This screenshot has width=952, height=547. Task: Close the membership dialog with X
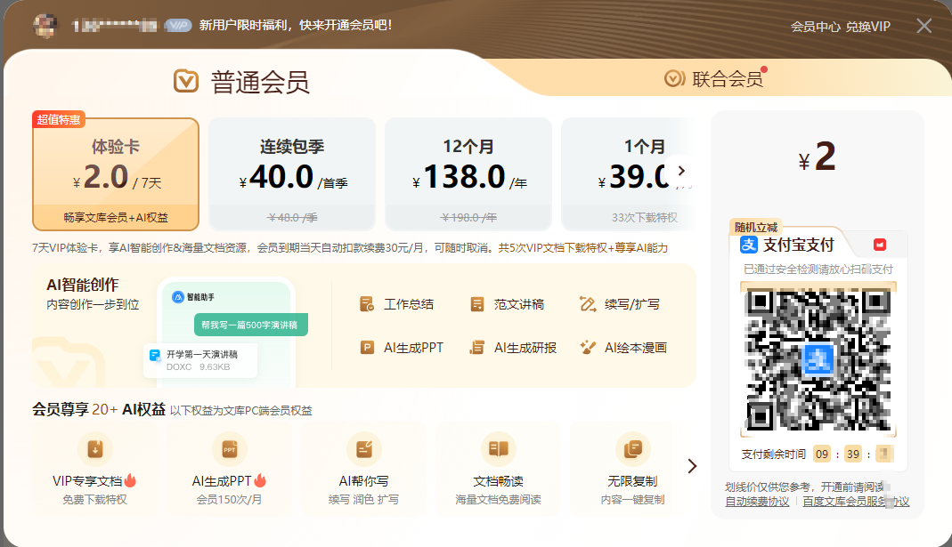tap(924, 26)
